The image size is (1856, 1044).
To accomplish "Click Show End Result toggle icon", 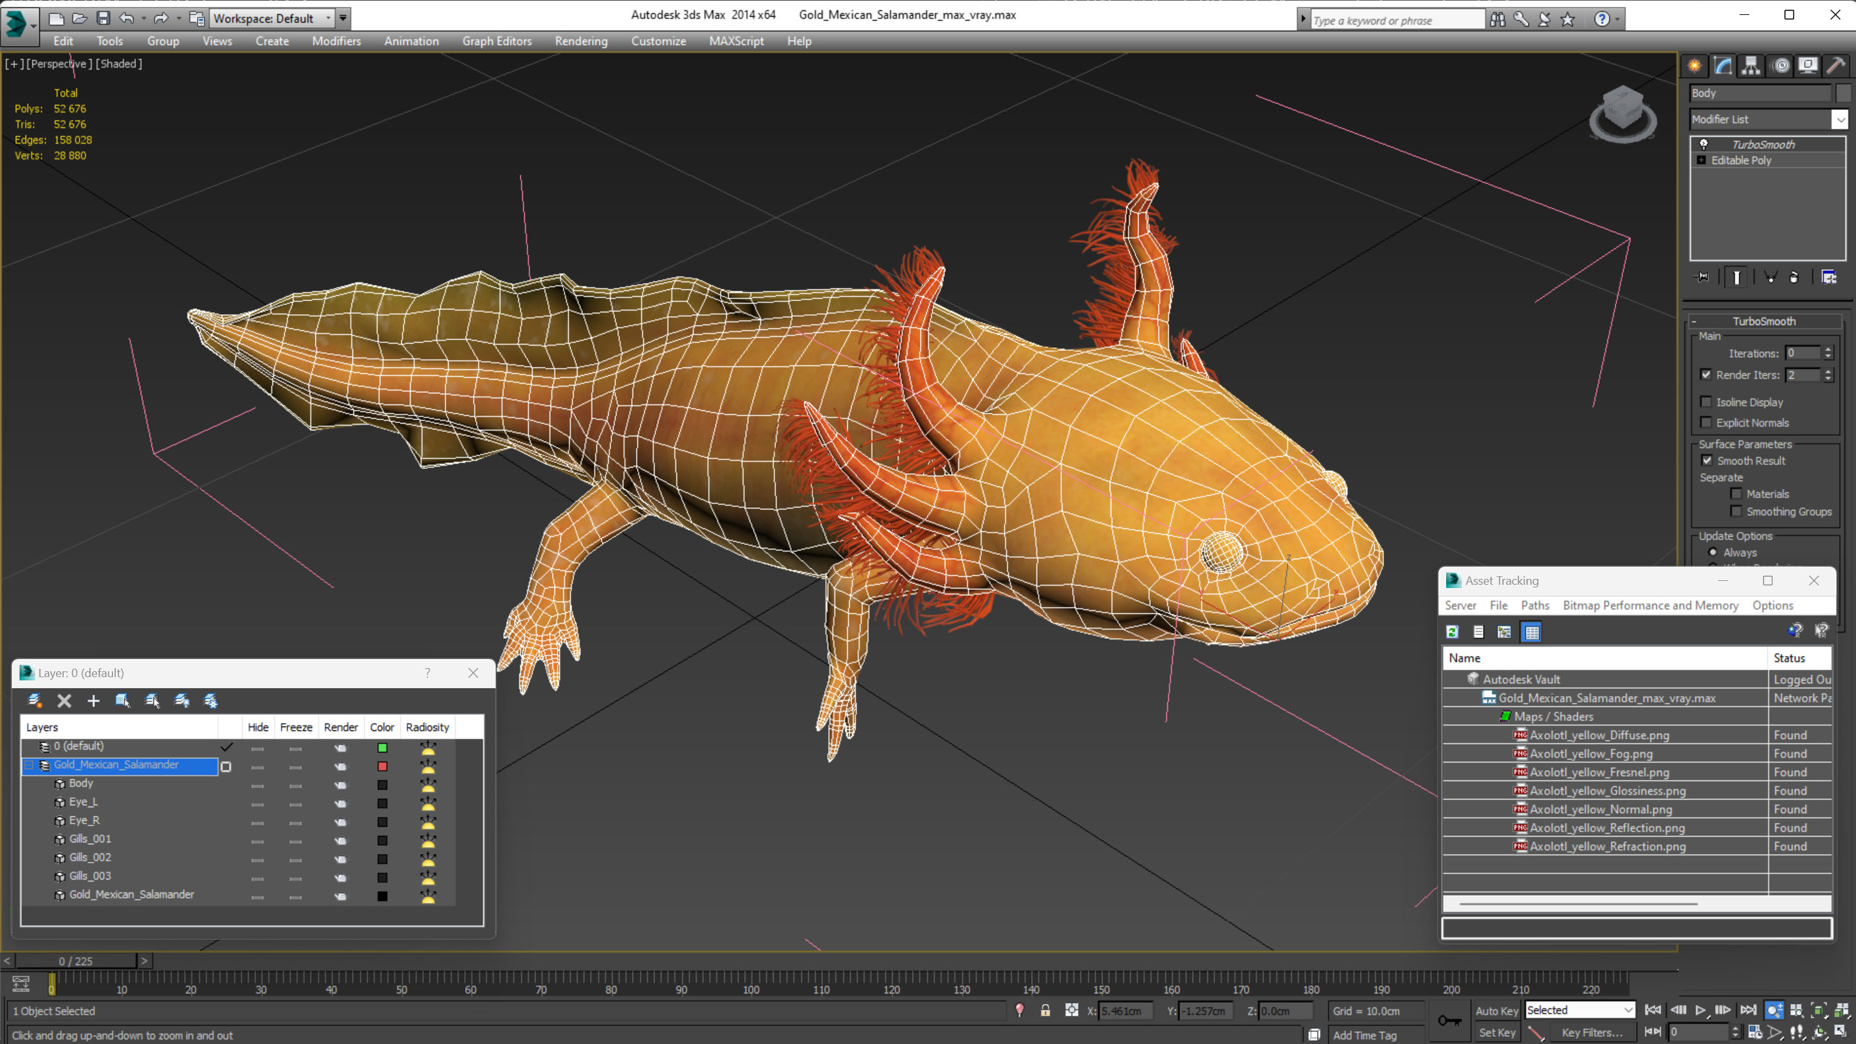I will click(1736, 277).
